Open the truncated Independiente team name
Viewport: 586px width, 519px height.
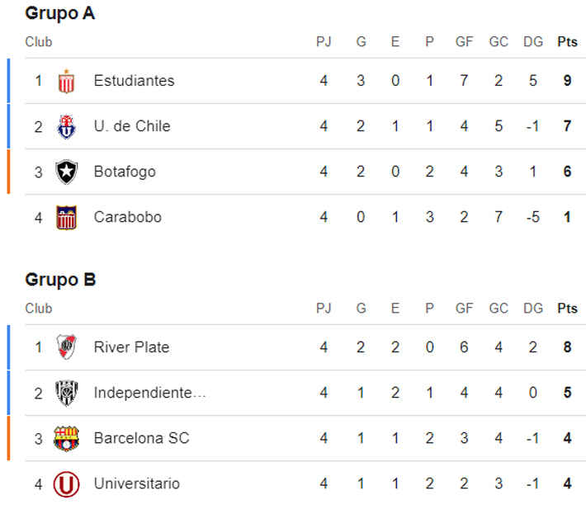149,393
